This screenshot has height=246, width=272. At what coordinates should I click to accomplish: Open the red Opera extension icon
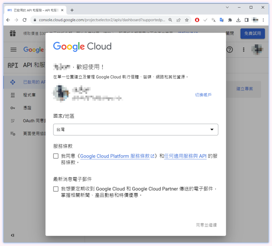197,20
